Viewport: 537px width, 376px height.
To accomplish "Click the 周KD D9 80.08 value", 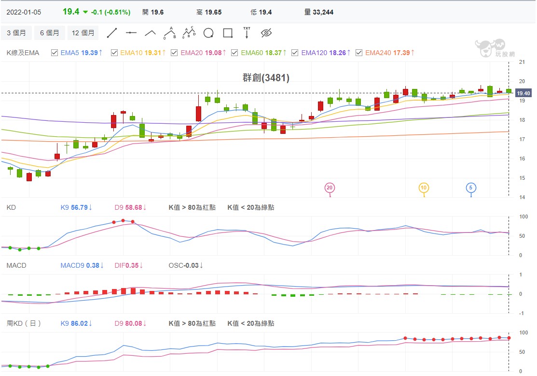I will click(130, 323).
